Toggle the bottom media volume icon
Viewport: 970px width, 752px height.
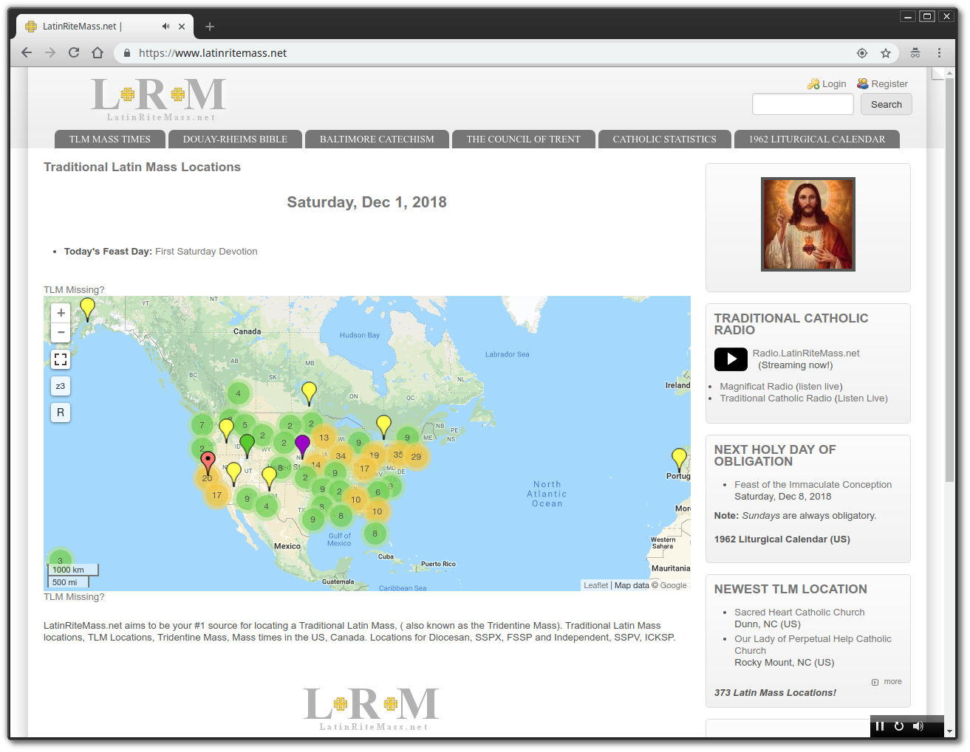point(918,726)
